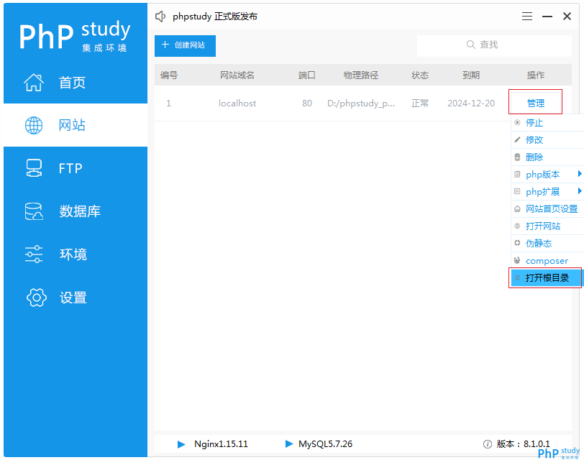Select 打开根目录 menu entry
584x460 pixels.
point(546,278)
